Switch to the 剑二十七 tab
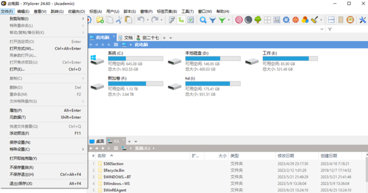Image resolution: width=368 pixels, height=193 pixels. (148, 38)
